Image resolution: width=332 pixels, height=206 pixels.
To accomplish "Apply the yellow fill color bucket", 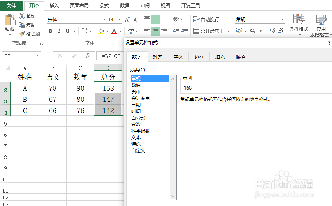I will point(101,31).
